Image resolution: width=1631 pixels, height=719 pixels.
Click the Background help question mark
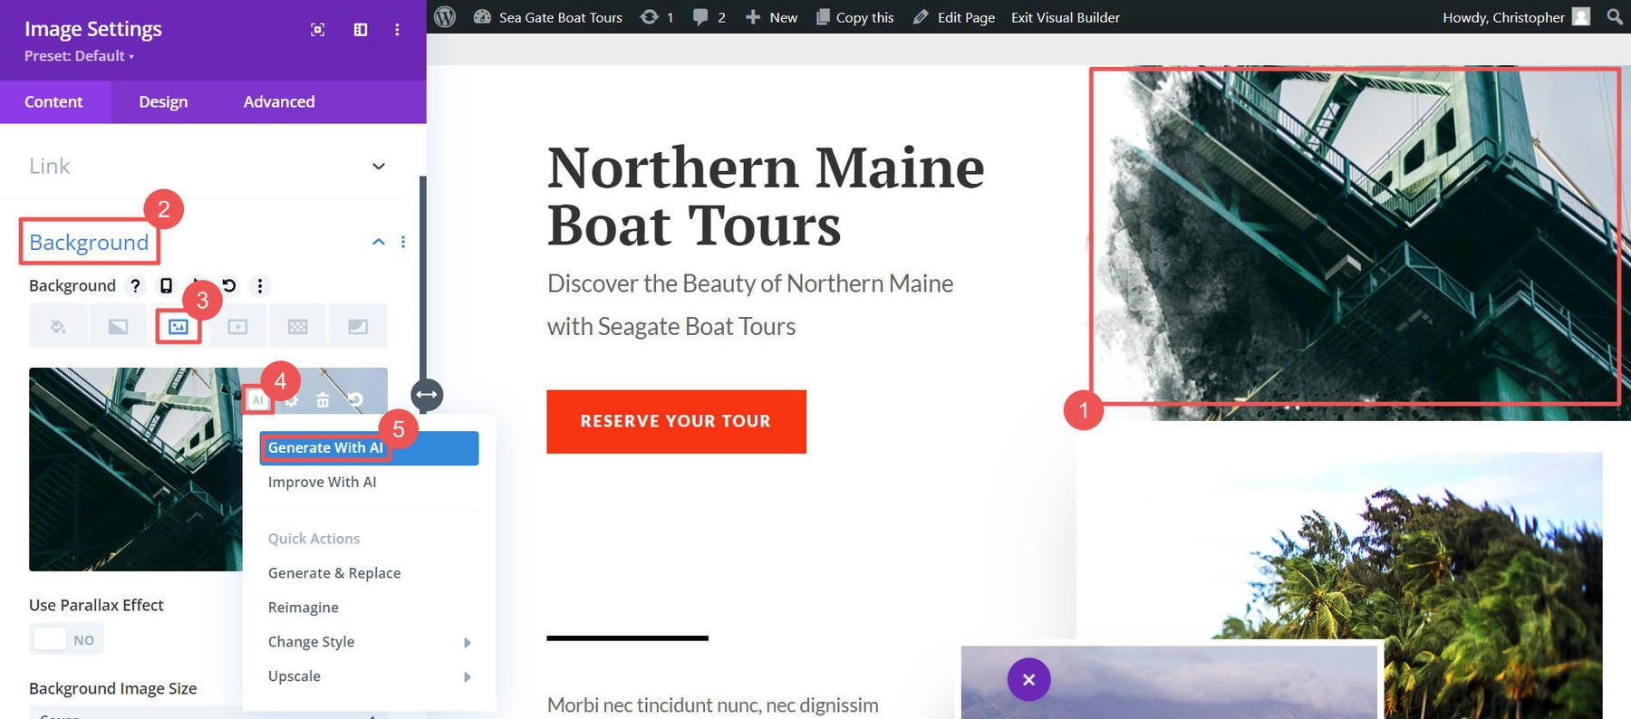(135, 285)
